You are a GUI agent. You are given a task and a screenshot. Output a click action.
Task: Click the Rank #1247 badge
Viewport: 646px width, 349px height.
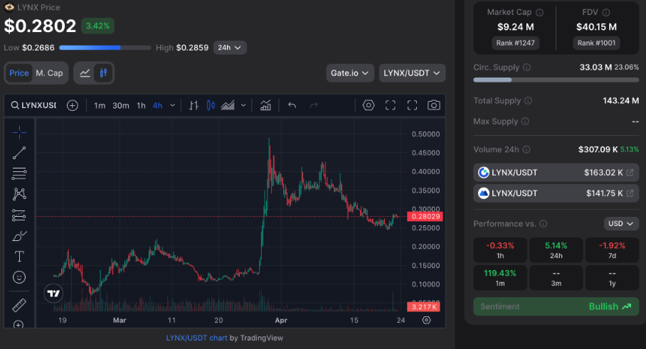coord(515,43)
